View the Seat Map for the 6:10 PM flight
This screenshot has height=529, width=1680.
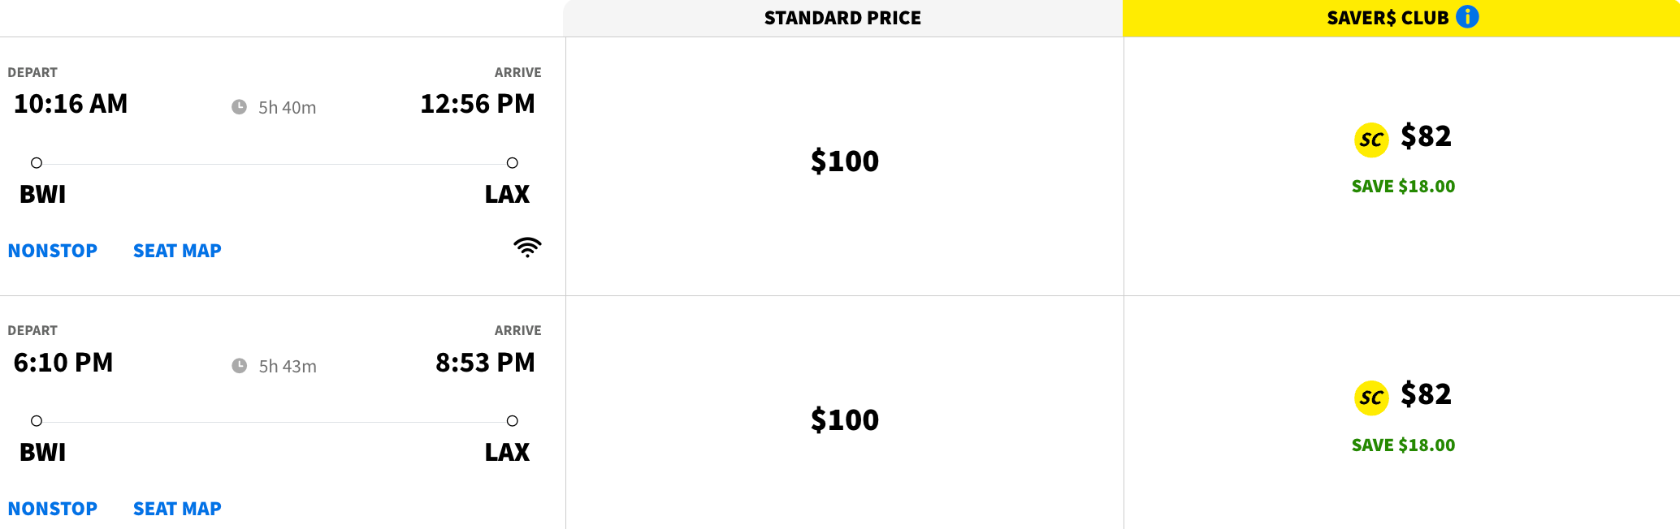click(x=177, y=509)
